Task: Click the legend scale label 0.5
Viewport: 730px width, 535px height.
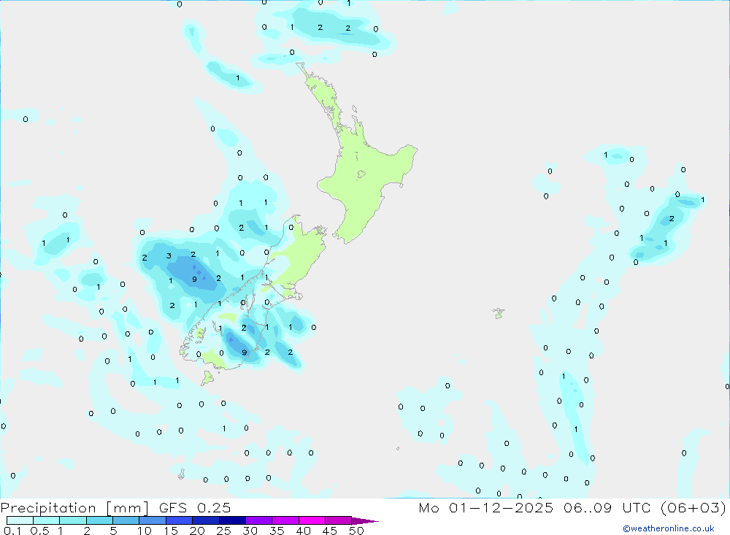Action: 39,531
